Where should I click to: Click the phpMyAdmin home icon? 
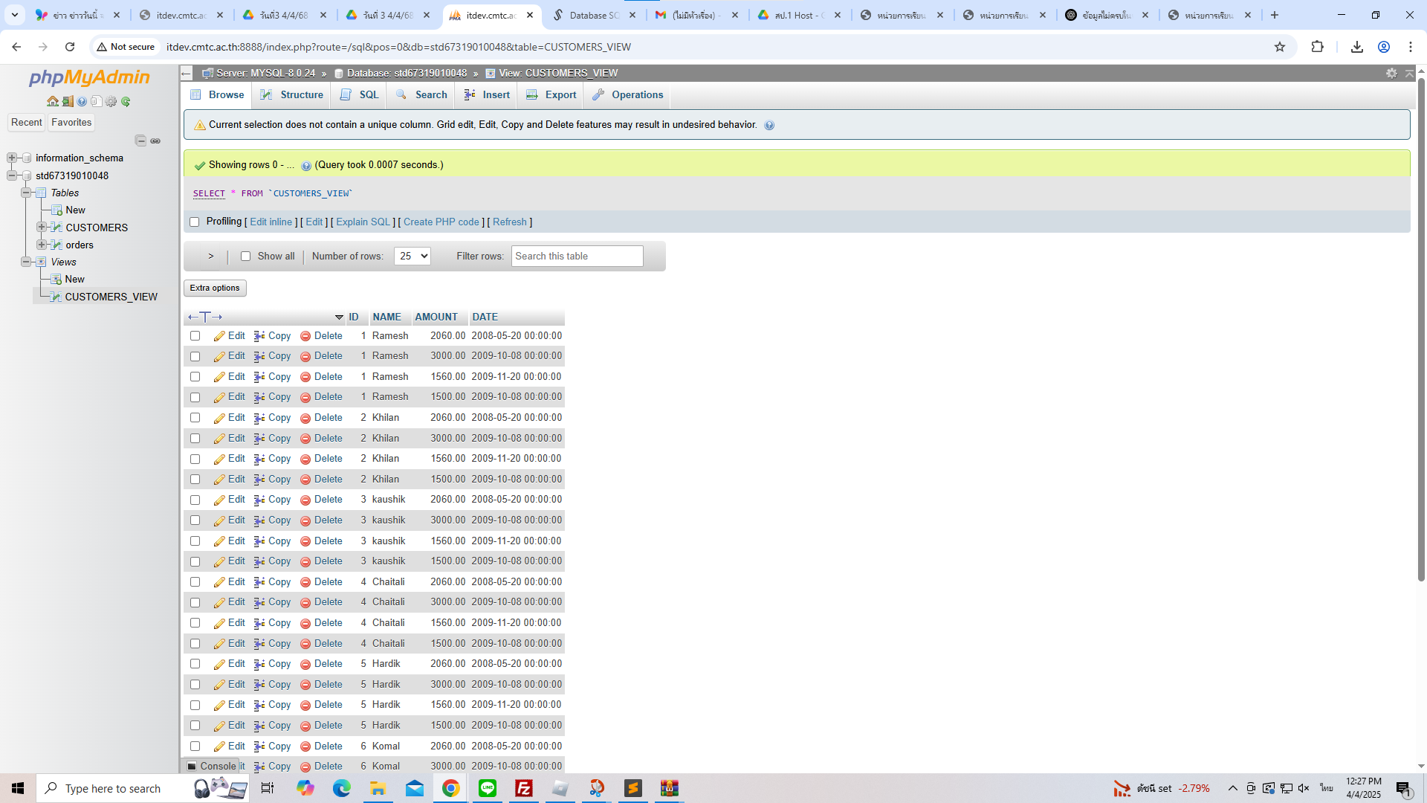(52, 101)
